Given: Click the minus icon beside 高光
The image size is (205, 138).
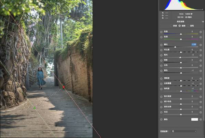Looking at the screenshot, I should click(x=161, y=55).
